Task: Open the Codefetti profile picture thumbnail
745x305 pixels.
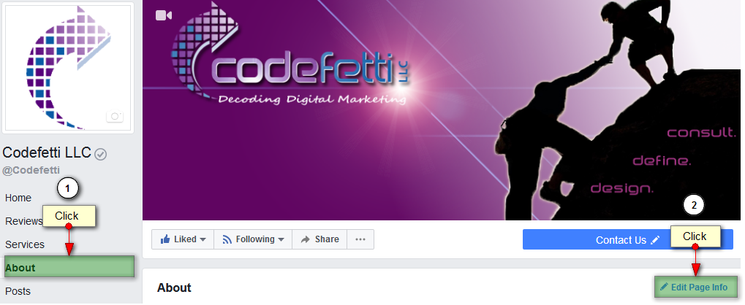Action: coord(68,69)
